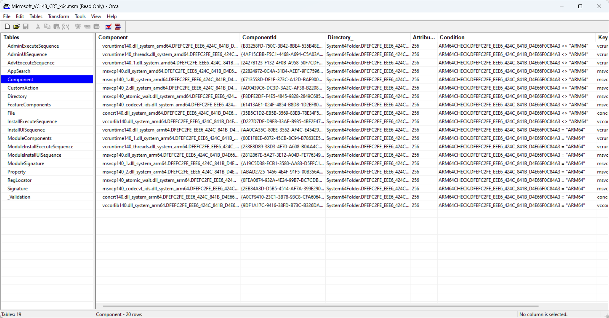
Task: Open the Tables menu
Action: click(36, 16)
